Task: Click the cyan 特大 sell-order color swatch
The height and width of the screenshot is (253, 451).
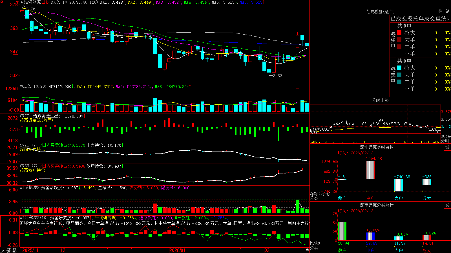Action: (x=399, y=68)
